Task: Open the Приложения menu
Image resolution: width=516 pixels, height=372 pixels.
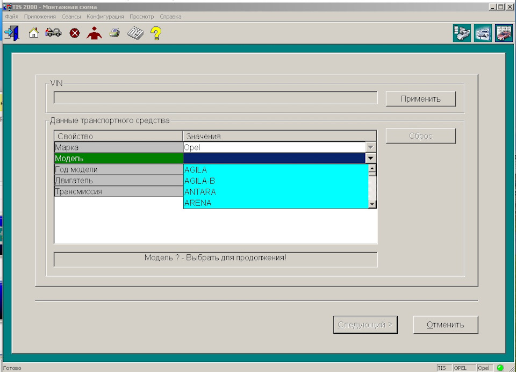Action: coord(40,17)
